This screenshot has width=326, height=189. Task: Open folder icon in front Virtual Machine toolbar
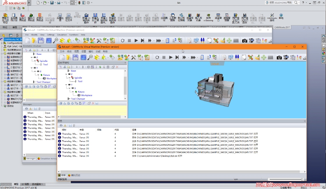coord(69,57)
